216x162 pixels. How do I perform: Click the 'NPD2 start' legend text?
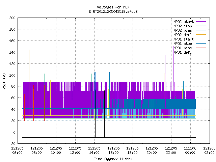tap(184, 22)
